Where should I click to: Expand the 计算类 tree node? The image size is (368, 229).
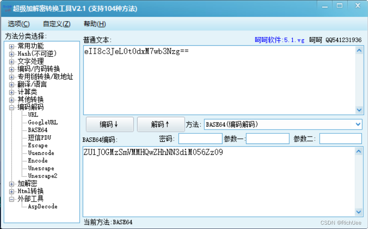(x=11, y=92)
